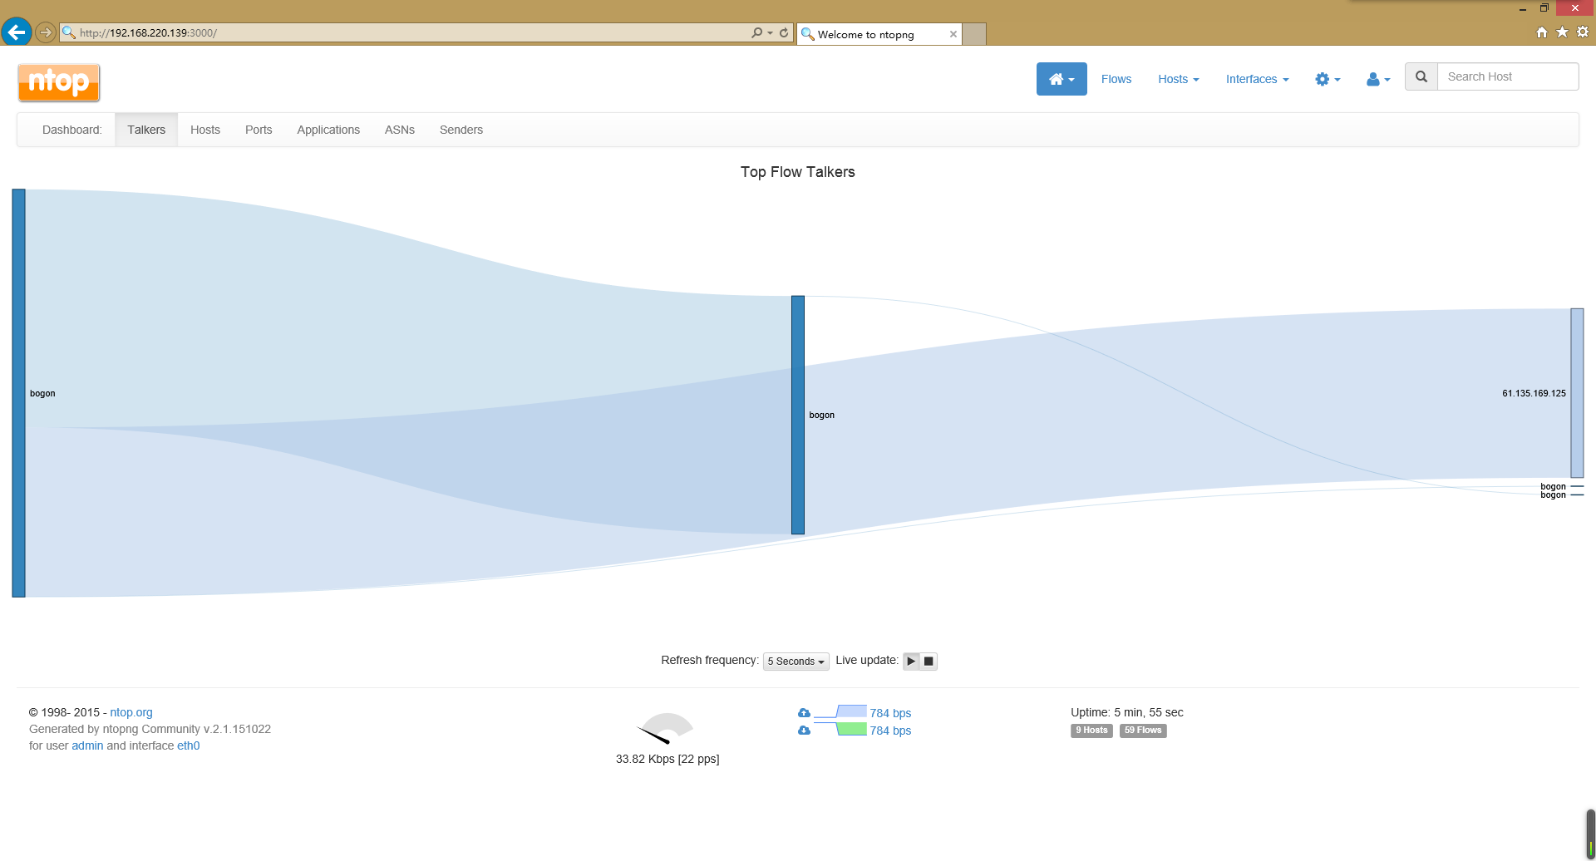This screenshot has width=1596, height=861.
Task: Switch to the Applications dashboard tab
Action: pos(328,130)
